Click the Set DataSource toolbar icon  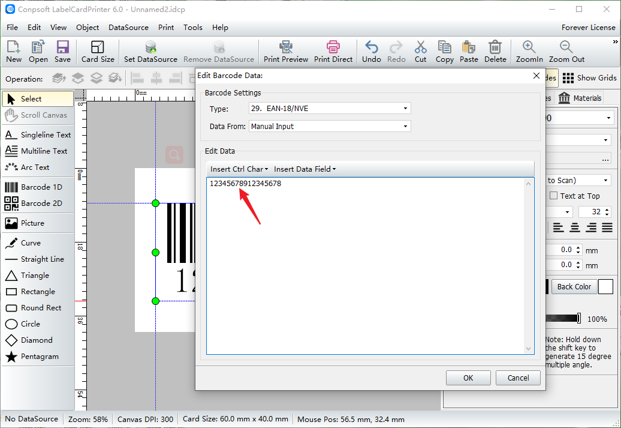tap(150, 52)
